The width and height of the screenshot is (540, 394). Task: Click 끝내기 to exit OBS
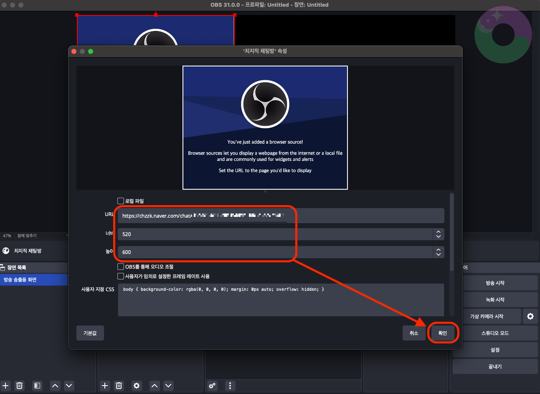click(x=495, y=366)
